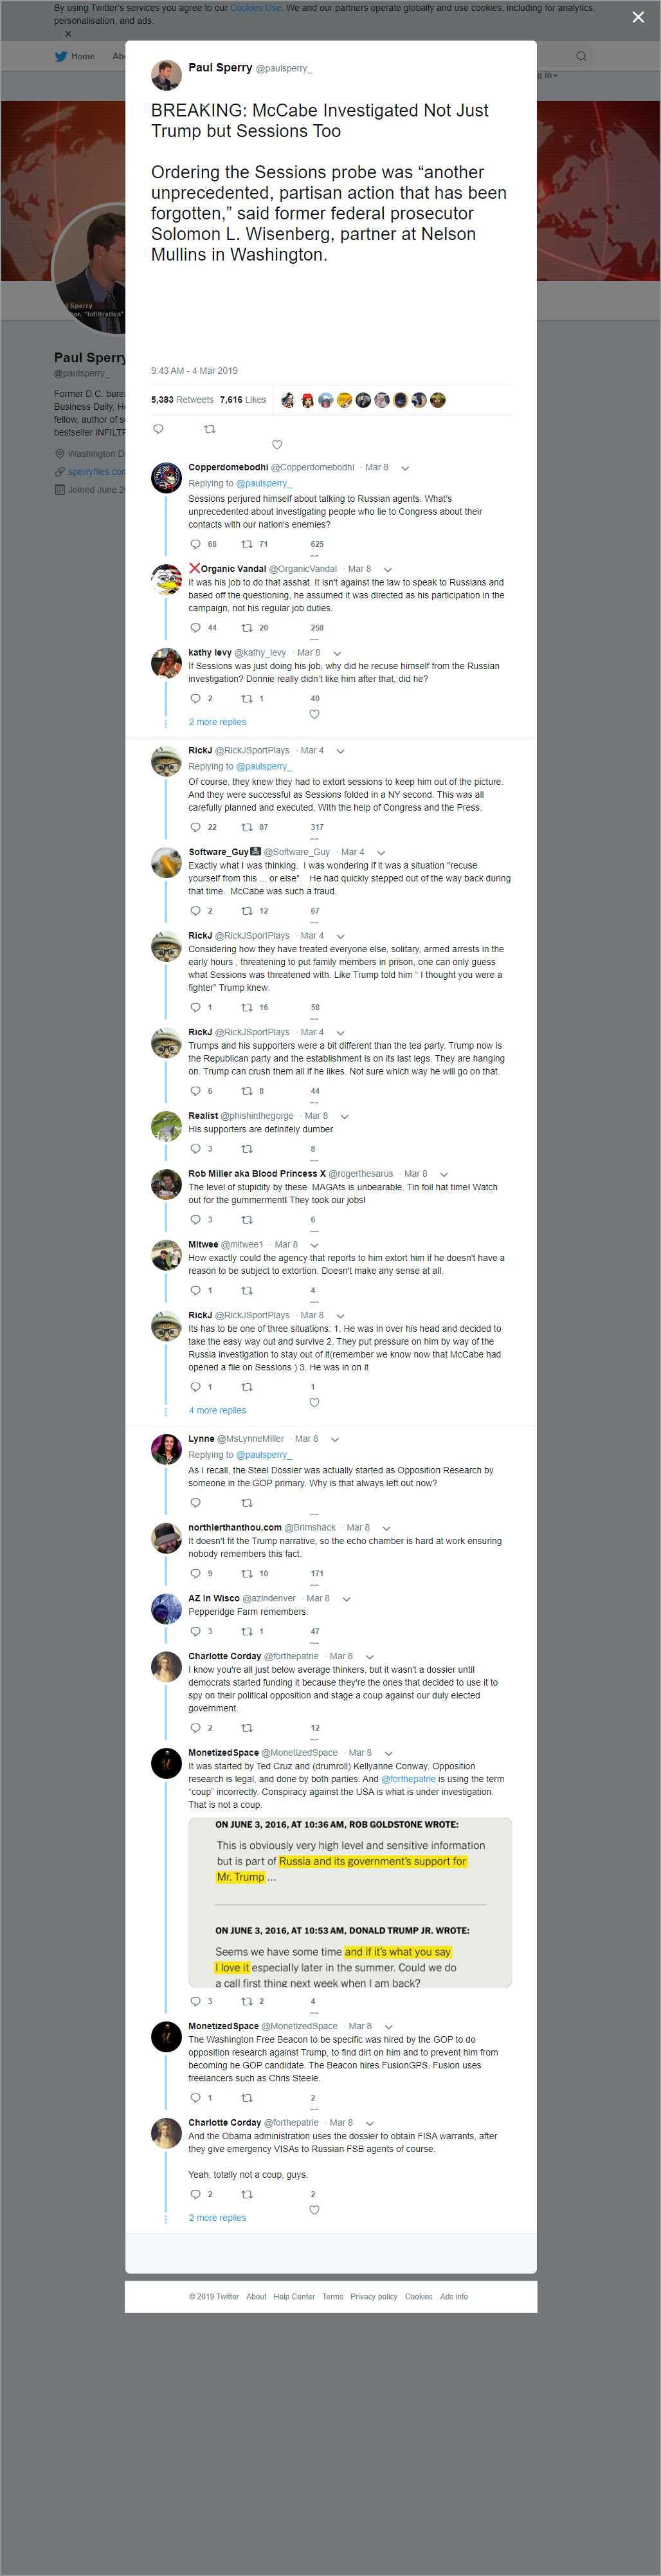This screenshot has width=661, height=2576.
Task: Click the search magnifier icon in the top bar
Action: point(581,56)
